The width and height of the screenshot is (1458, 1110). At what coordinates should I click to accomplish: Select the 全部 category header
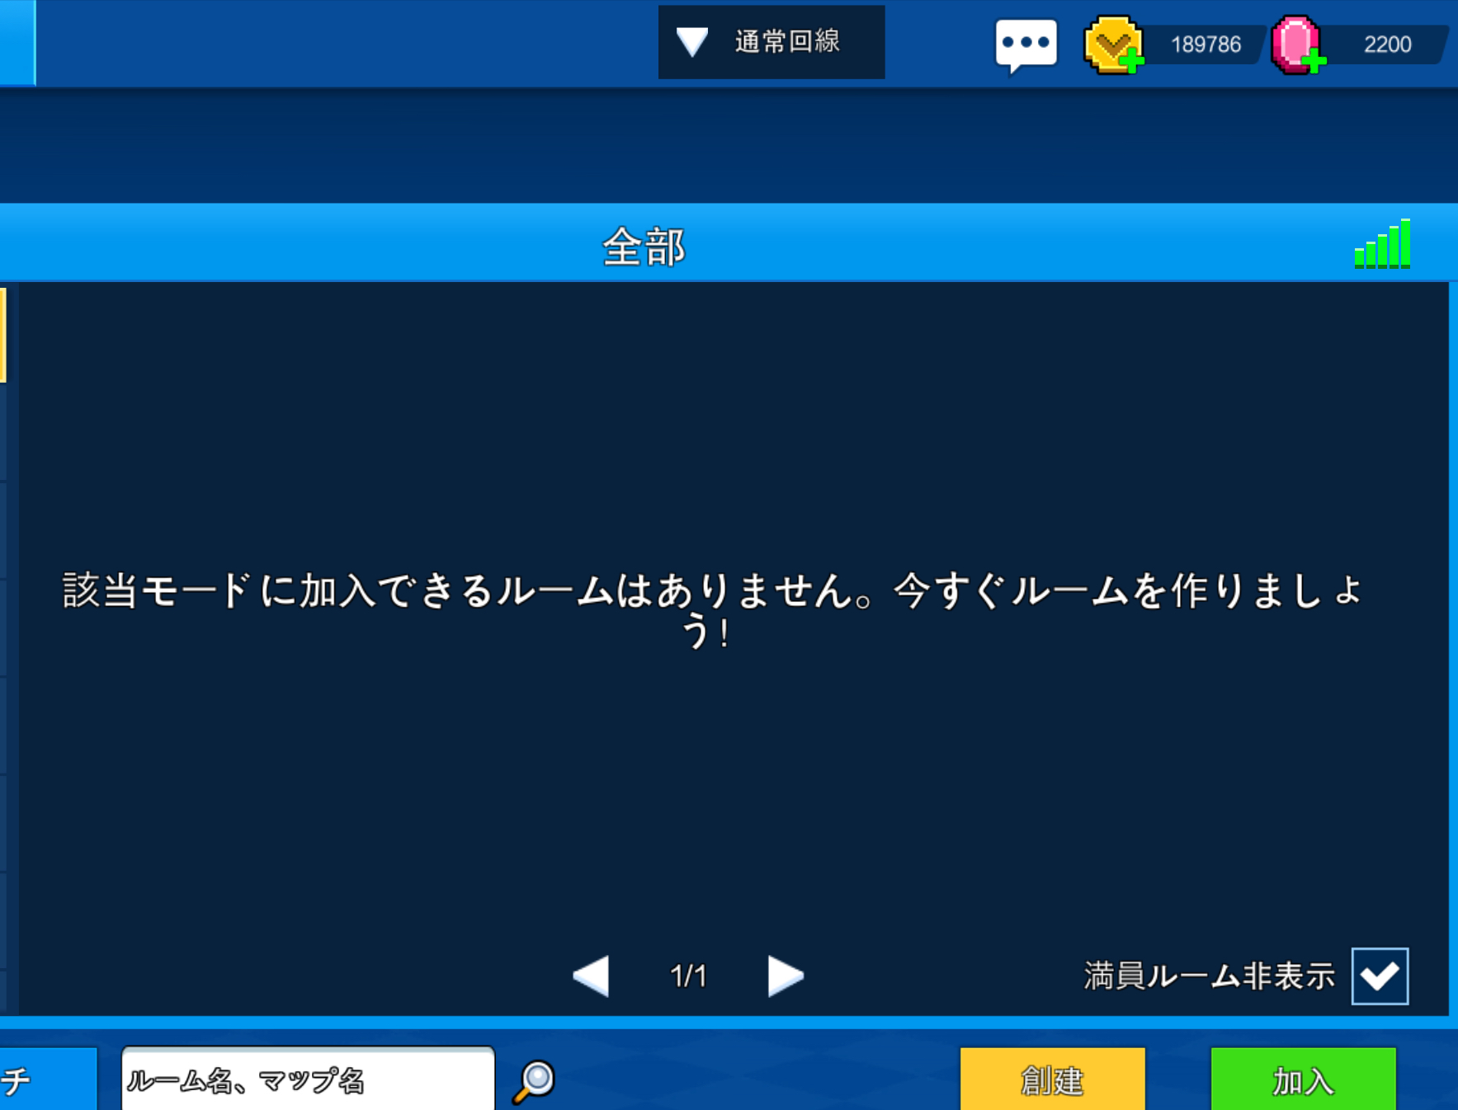[644, 246]
